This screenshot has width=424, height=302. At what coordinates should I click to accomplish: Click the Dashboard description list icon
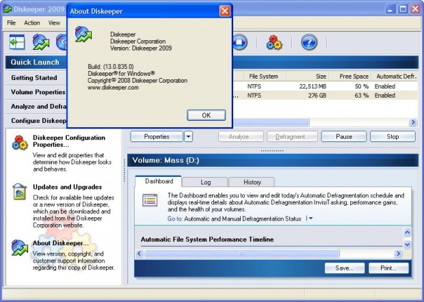pos(150,200)
